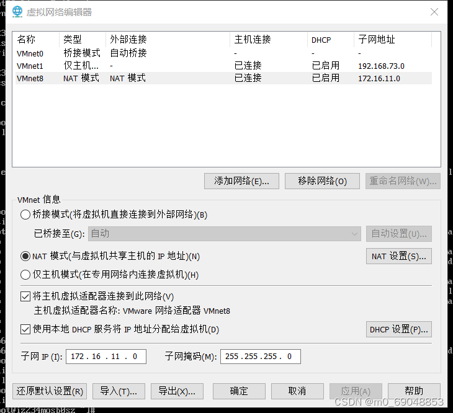The image size is (453, 413).
Task: Click the 取消 button
Action: 297,391
